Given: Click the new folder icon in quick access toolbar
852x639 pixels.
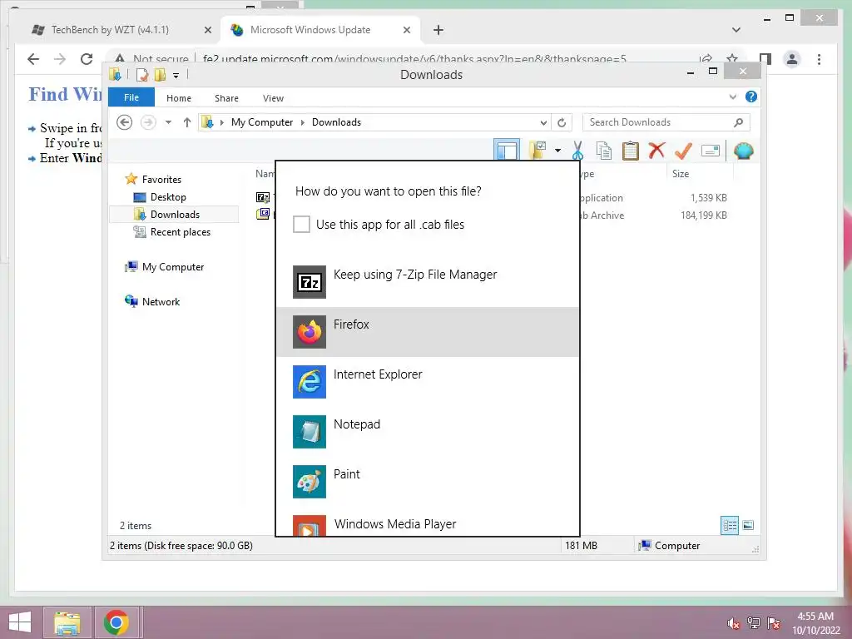Looking at the screenshot, I should coord(160,74).
